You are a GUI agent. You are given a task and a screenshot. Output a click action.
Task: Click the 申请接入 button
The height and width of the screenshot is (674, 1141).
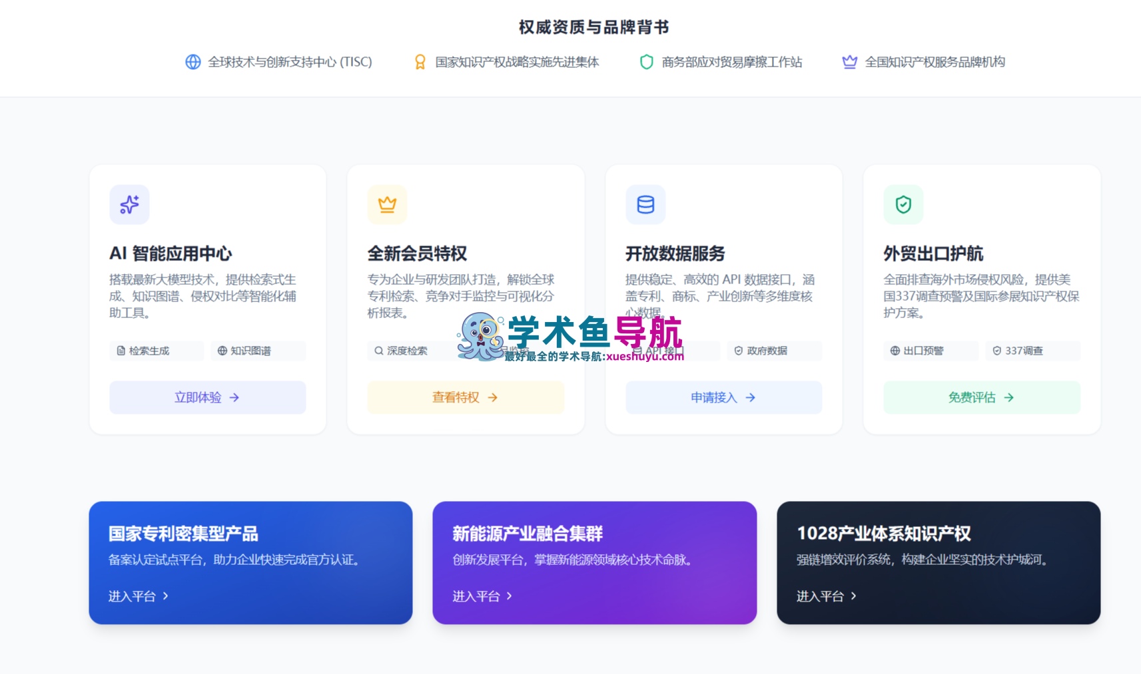[724, 397]
